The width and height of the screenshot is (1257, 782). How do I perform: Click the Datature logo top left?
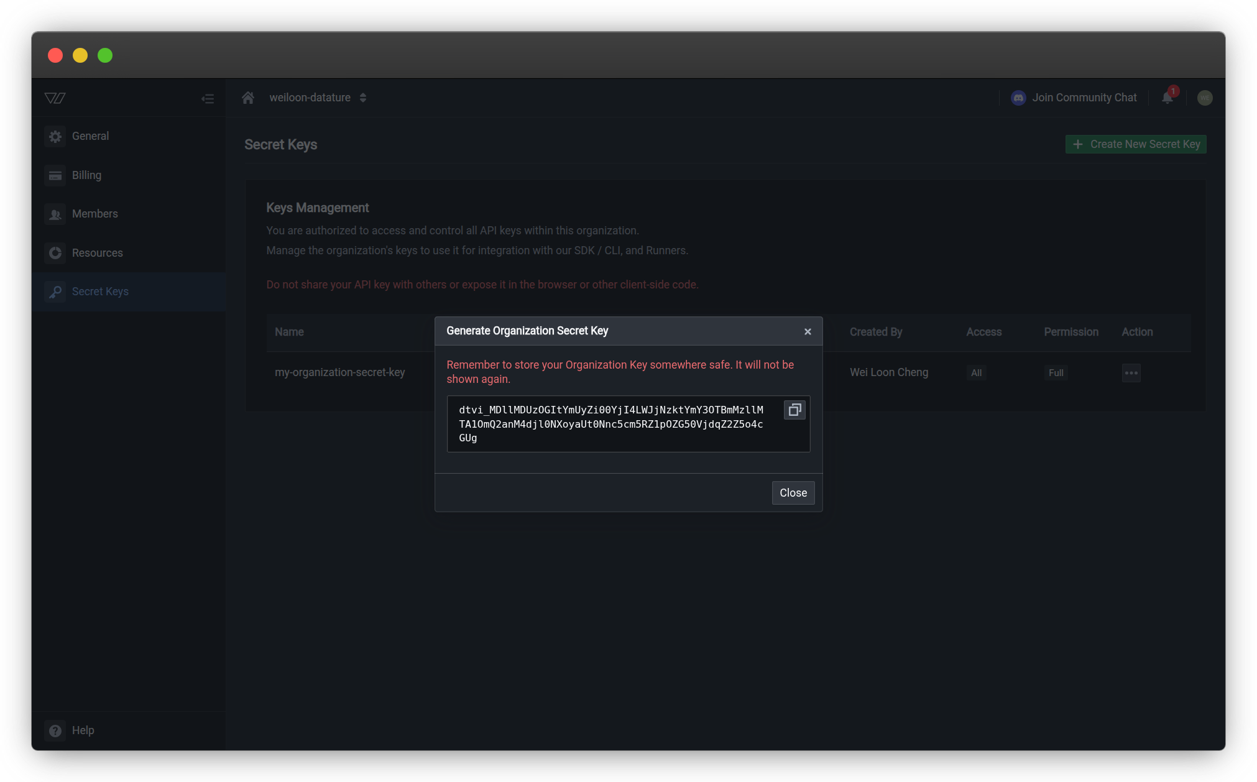(x=55, y=98)
